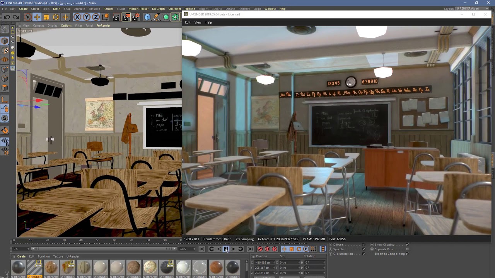Screen dimensions: 495x278
Task: Select the orange material sphere thumbnail
Action: pyautogui.click(x=216, y=267)
